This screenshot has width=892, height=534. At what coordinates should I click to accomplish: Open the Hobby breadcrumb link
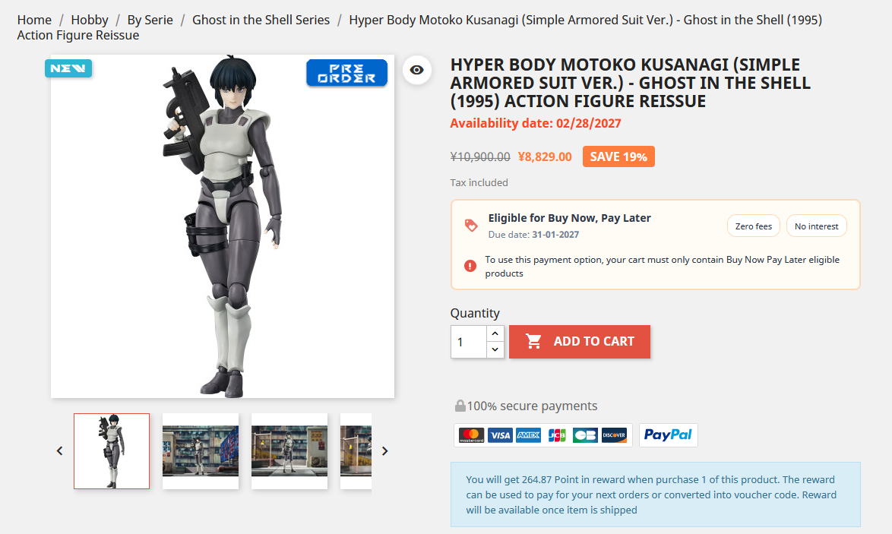[x=90, y=20]
